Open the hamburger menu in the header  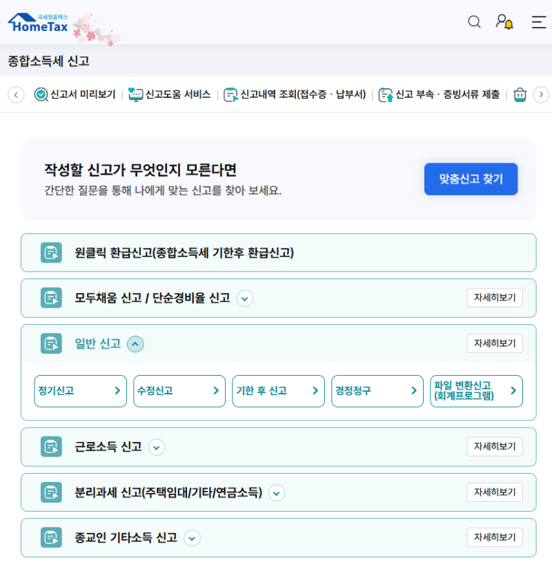pos(538,22)
